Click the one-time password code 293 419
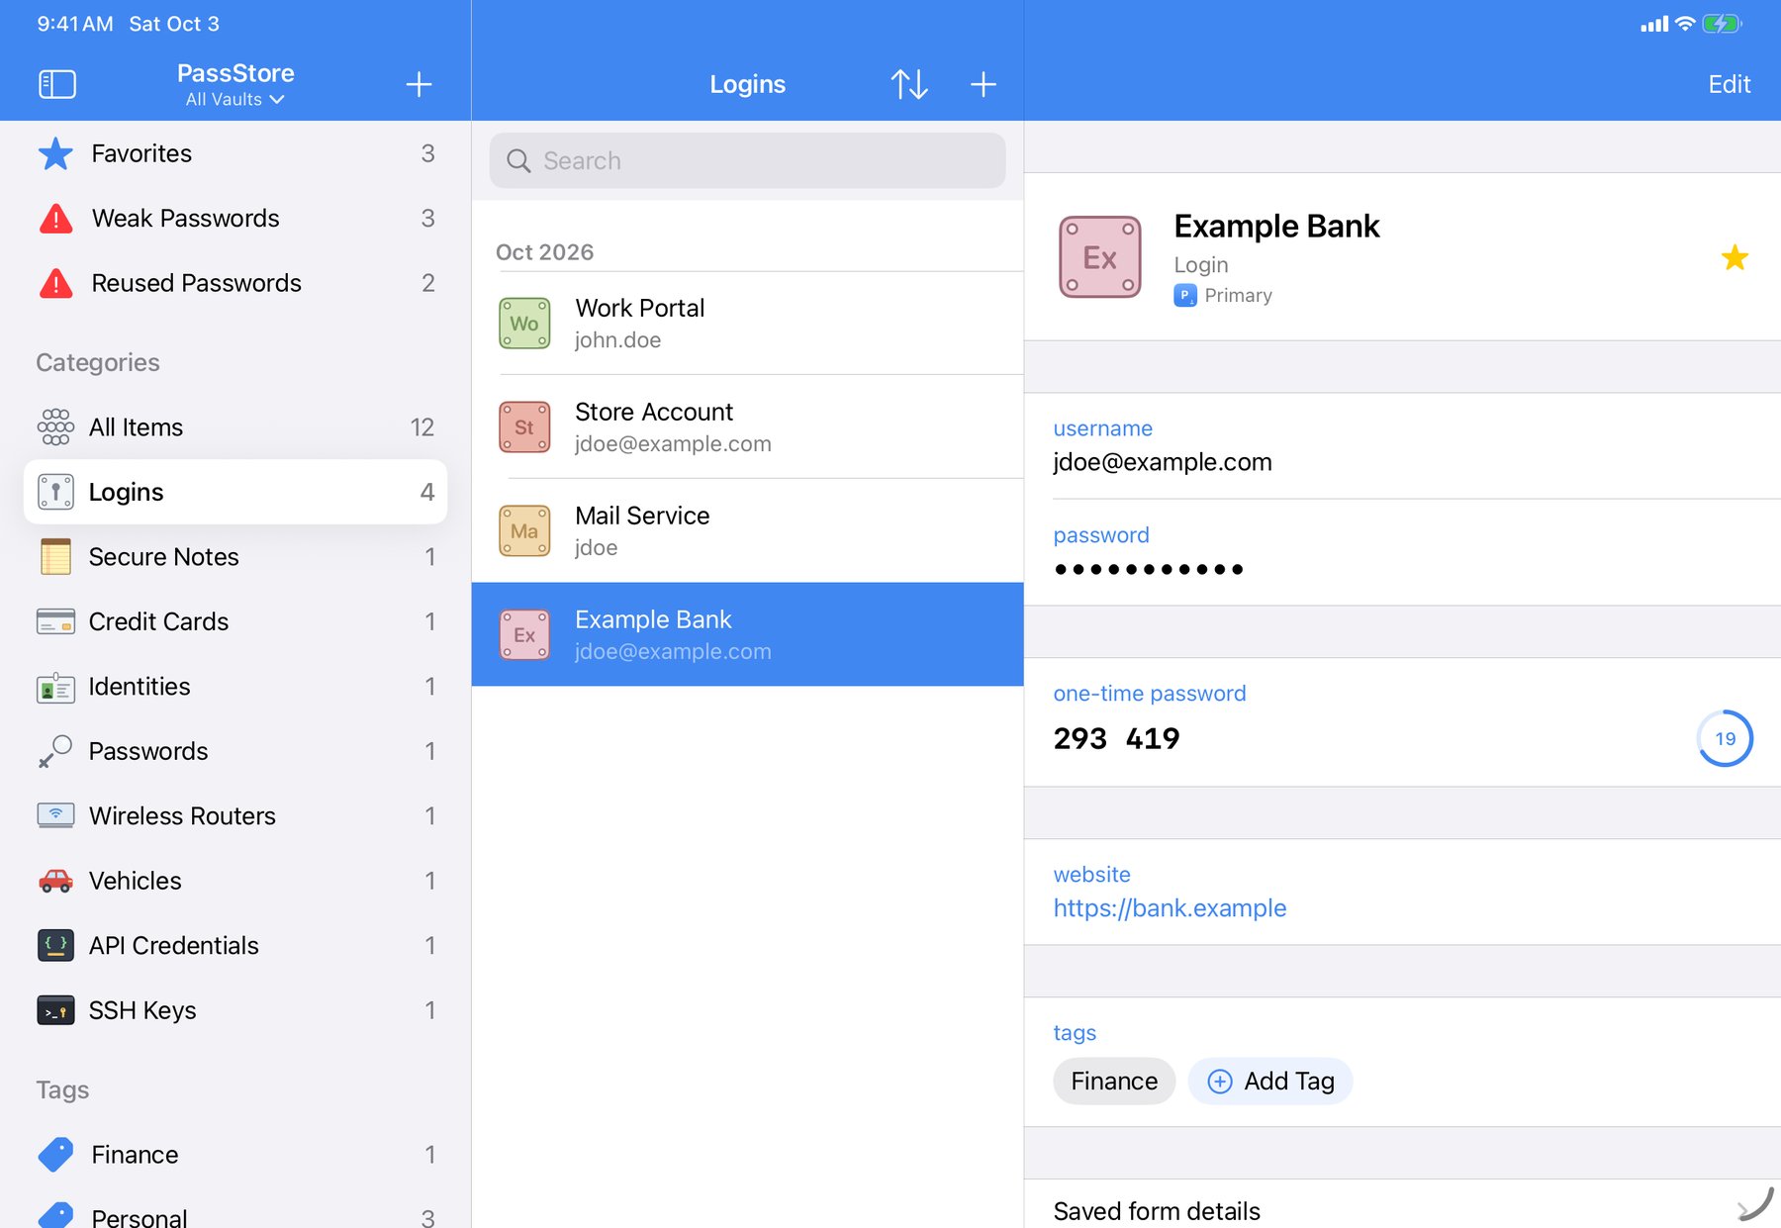The image size is (1781, 1228). pyautogui.click(x=1116, y=739)
